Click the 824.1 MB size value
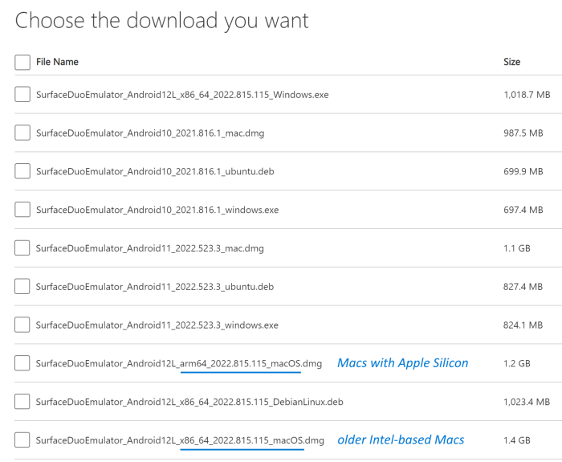Screen dimensions: 562x462 [x=523, y=325]
